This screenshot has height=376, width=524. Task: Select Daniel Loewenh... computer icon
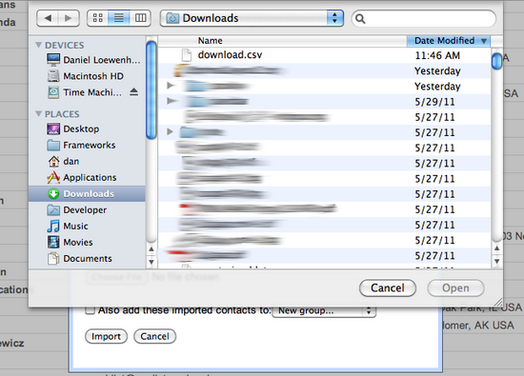[x=53, y=60]
